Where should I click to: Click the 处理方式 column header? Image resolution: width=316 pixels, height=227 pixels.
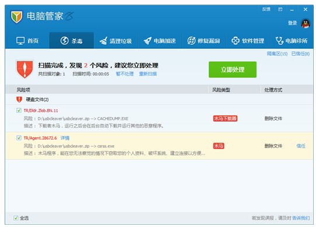click(273, 90)
